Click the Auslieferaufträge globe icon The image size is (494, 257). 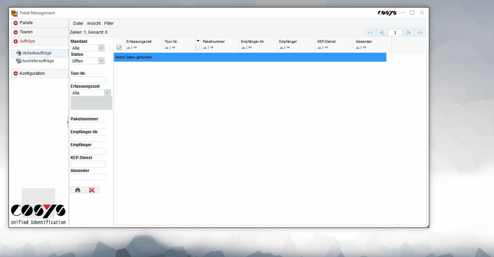coord(19,61)
